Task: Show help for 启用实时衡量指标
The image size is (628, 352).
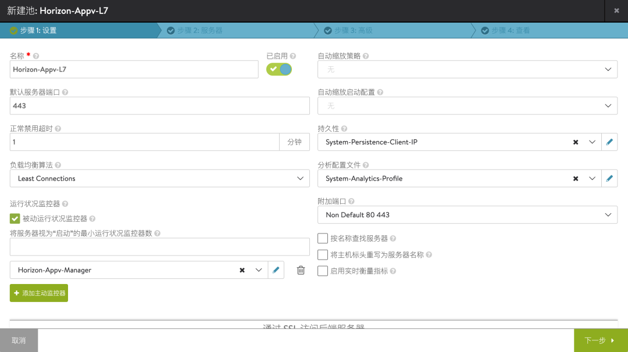Action: click(x=393, y=271)
